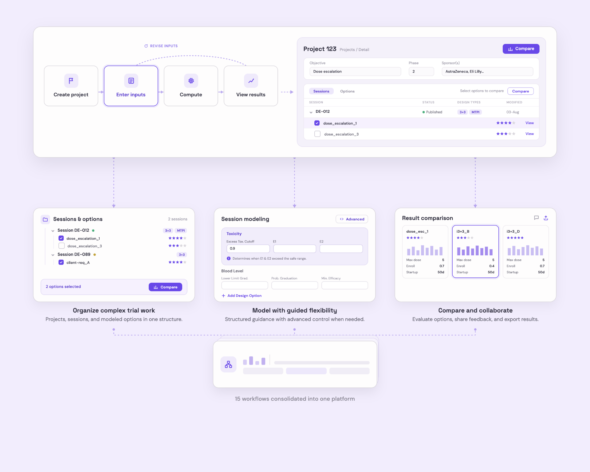
Task: Click the Create project flag icon
Action: coord(71,81)
